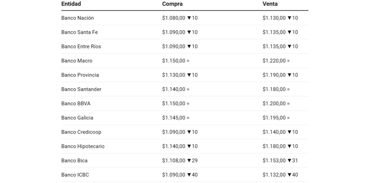The image size is (365, 183).
Task: Click the equals sign in Banco Galicia's Compra cell
Action: 188,118
